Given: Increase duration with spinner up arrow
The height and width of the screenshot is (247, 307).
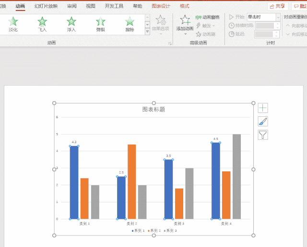Looking at the screenshot, I should tap(277, 24).
